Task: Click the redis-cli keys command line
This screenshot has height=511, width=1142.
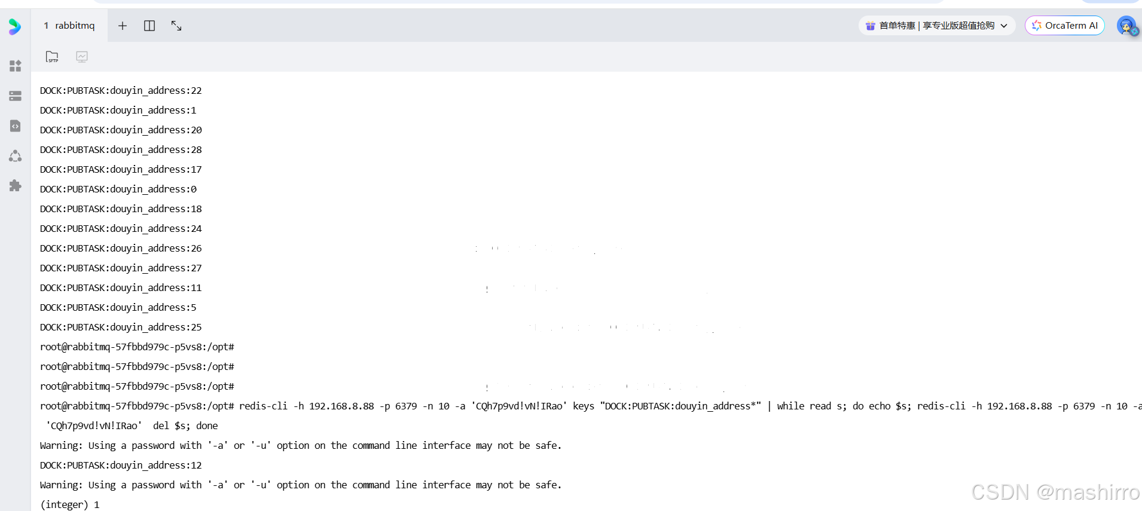Action: pos(591,406)
